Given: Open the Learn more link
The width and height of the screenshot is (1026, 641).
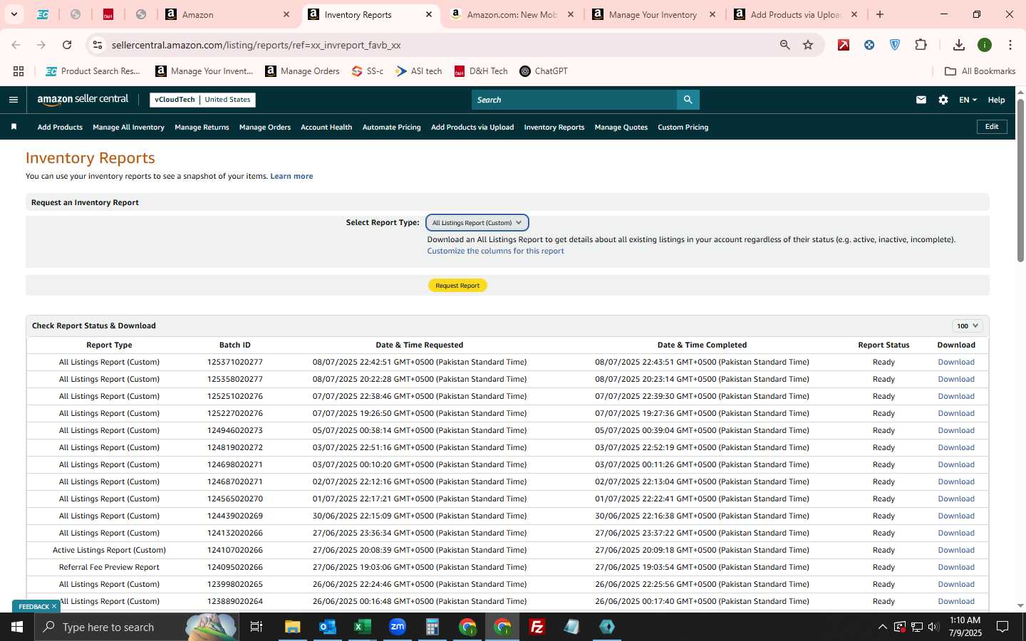Looking at the screenshot, I should pos(291,176).
